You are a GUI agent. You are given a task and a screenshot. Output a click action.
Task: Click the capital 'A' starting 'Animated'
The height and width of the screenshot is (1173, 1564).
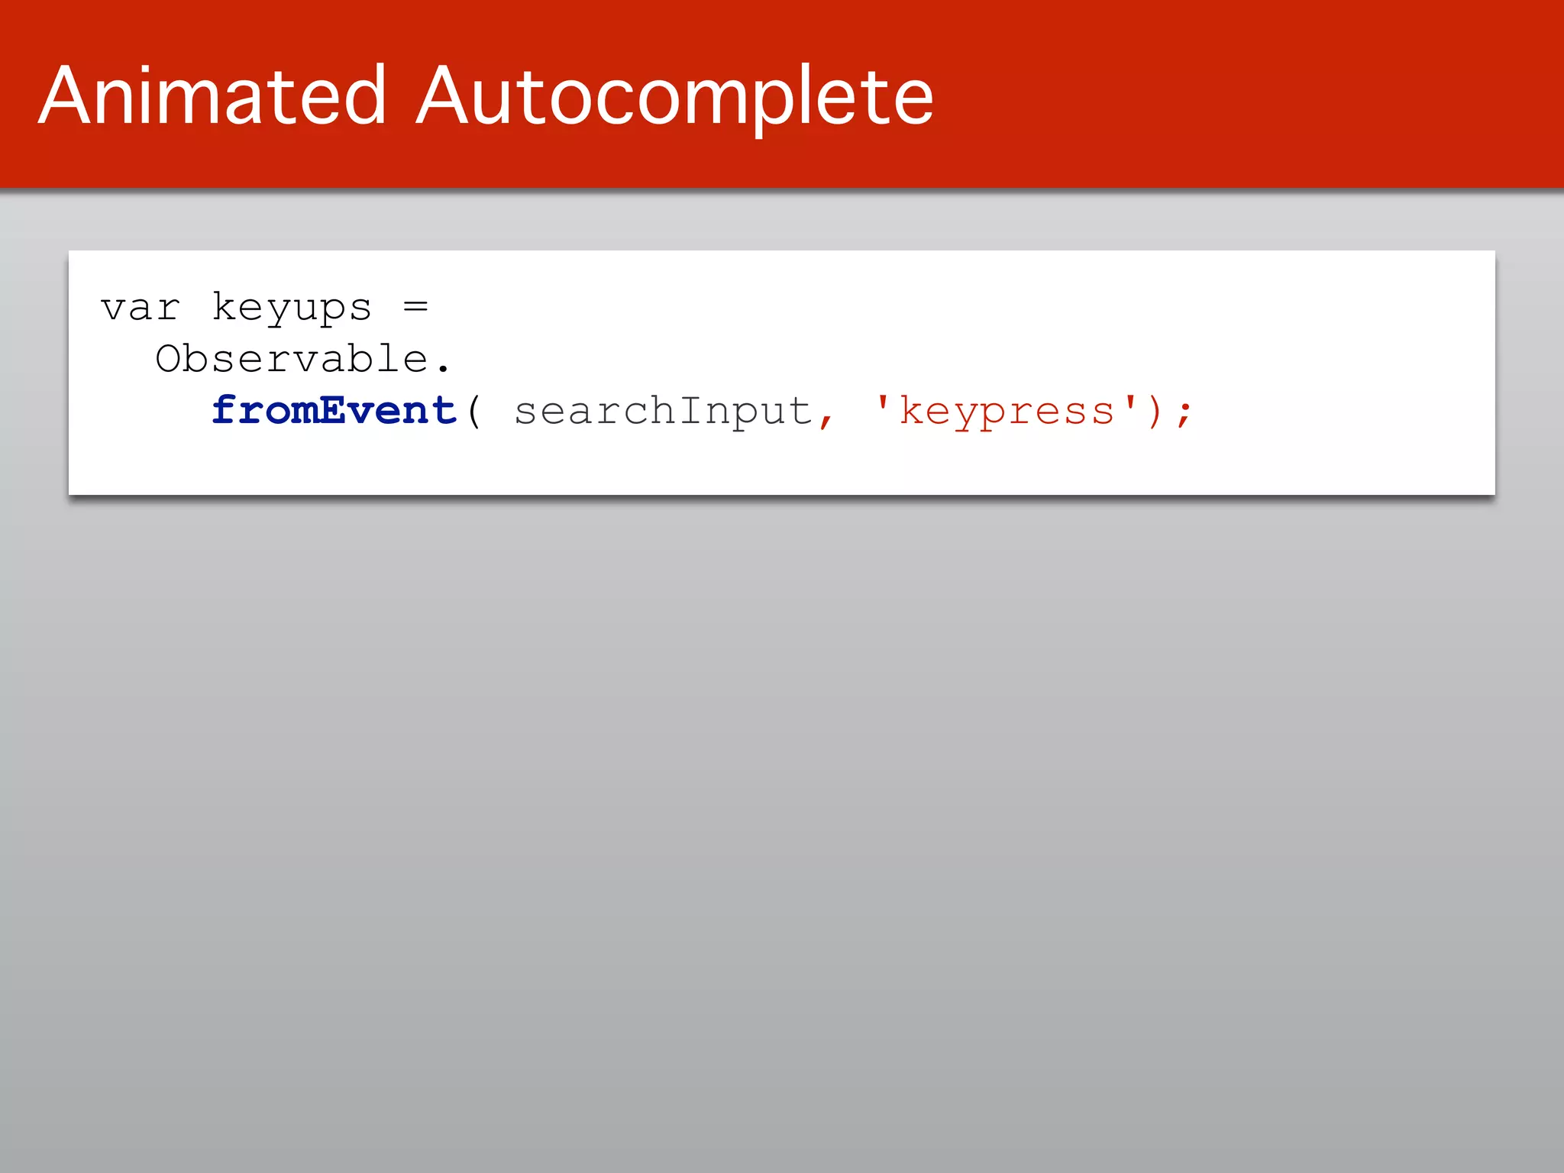[66, 96]
